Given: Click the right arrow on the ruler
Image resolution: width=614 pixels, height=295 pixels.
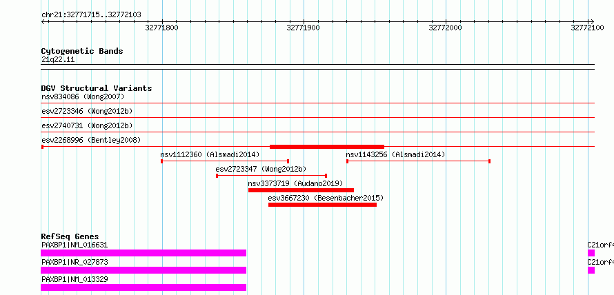Looking at the screenshot, I should point(592,21).
